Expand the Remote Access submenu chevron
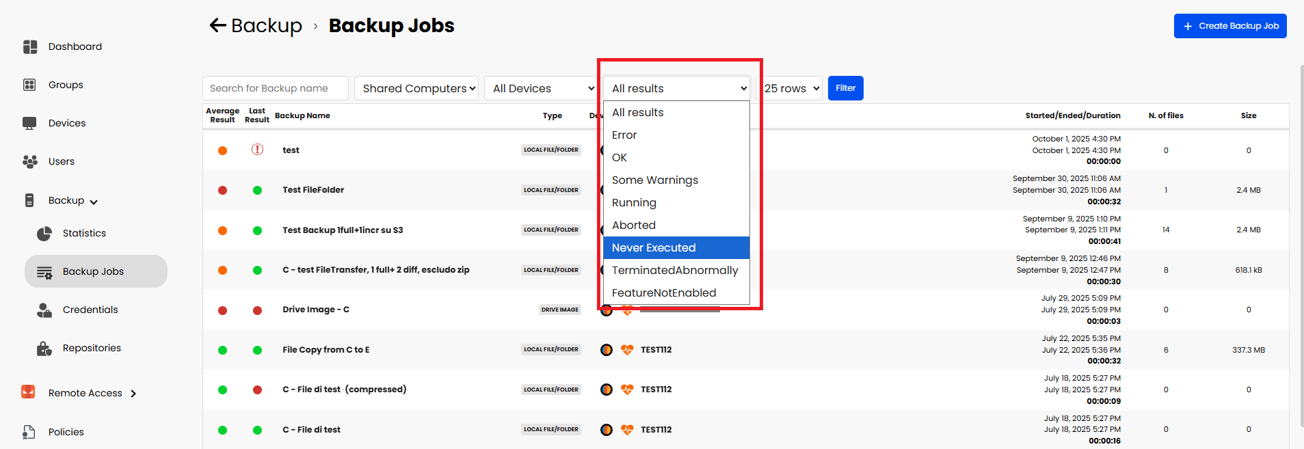Screen dimensions: 1304x449 coord(133,394)
